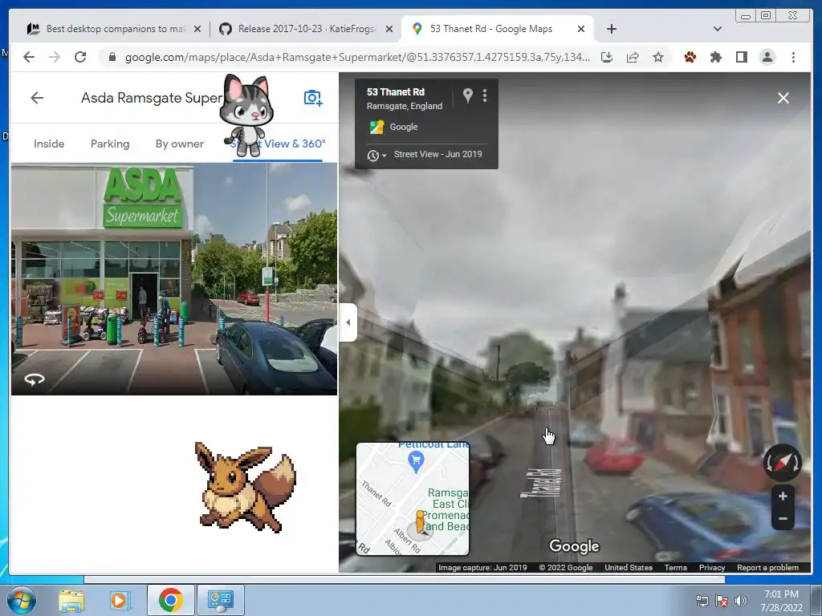Open Windows Explorer from taskbar
This screenshot has height=616, width=822.
[71, 600]
